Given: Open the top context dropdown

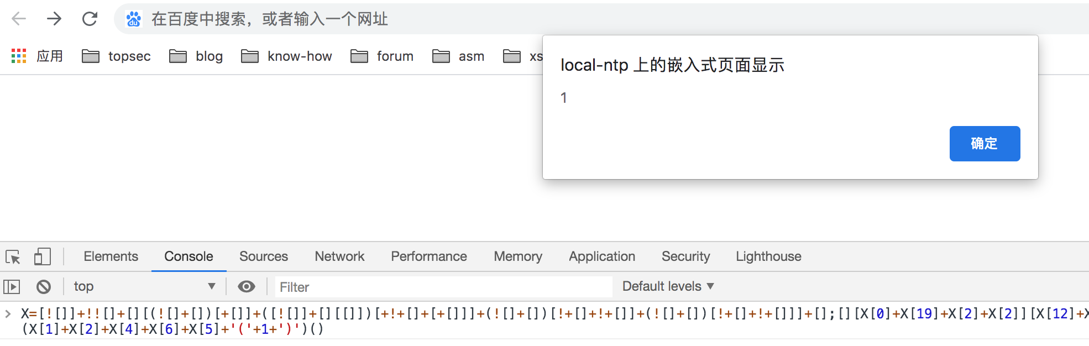Looking at the screenshot, I should click(x=144, y=286).
